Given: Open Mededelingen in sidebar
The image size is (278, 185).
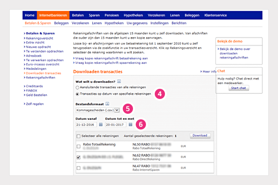Looking at the screenshot, I should [x=35, y=69].
